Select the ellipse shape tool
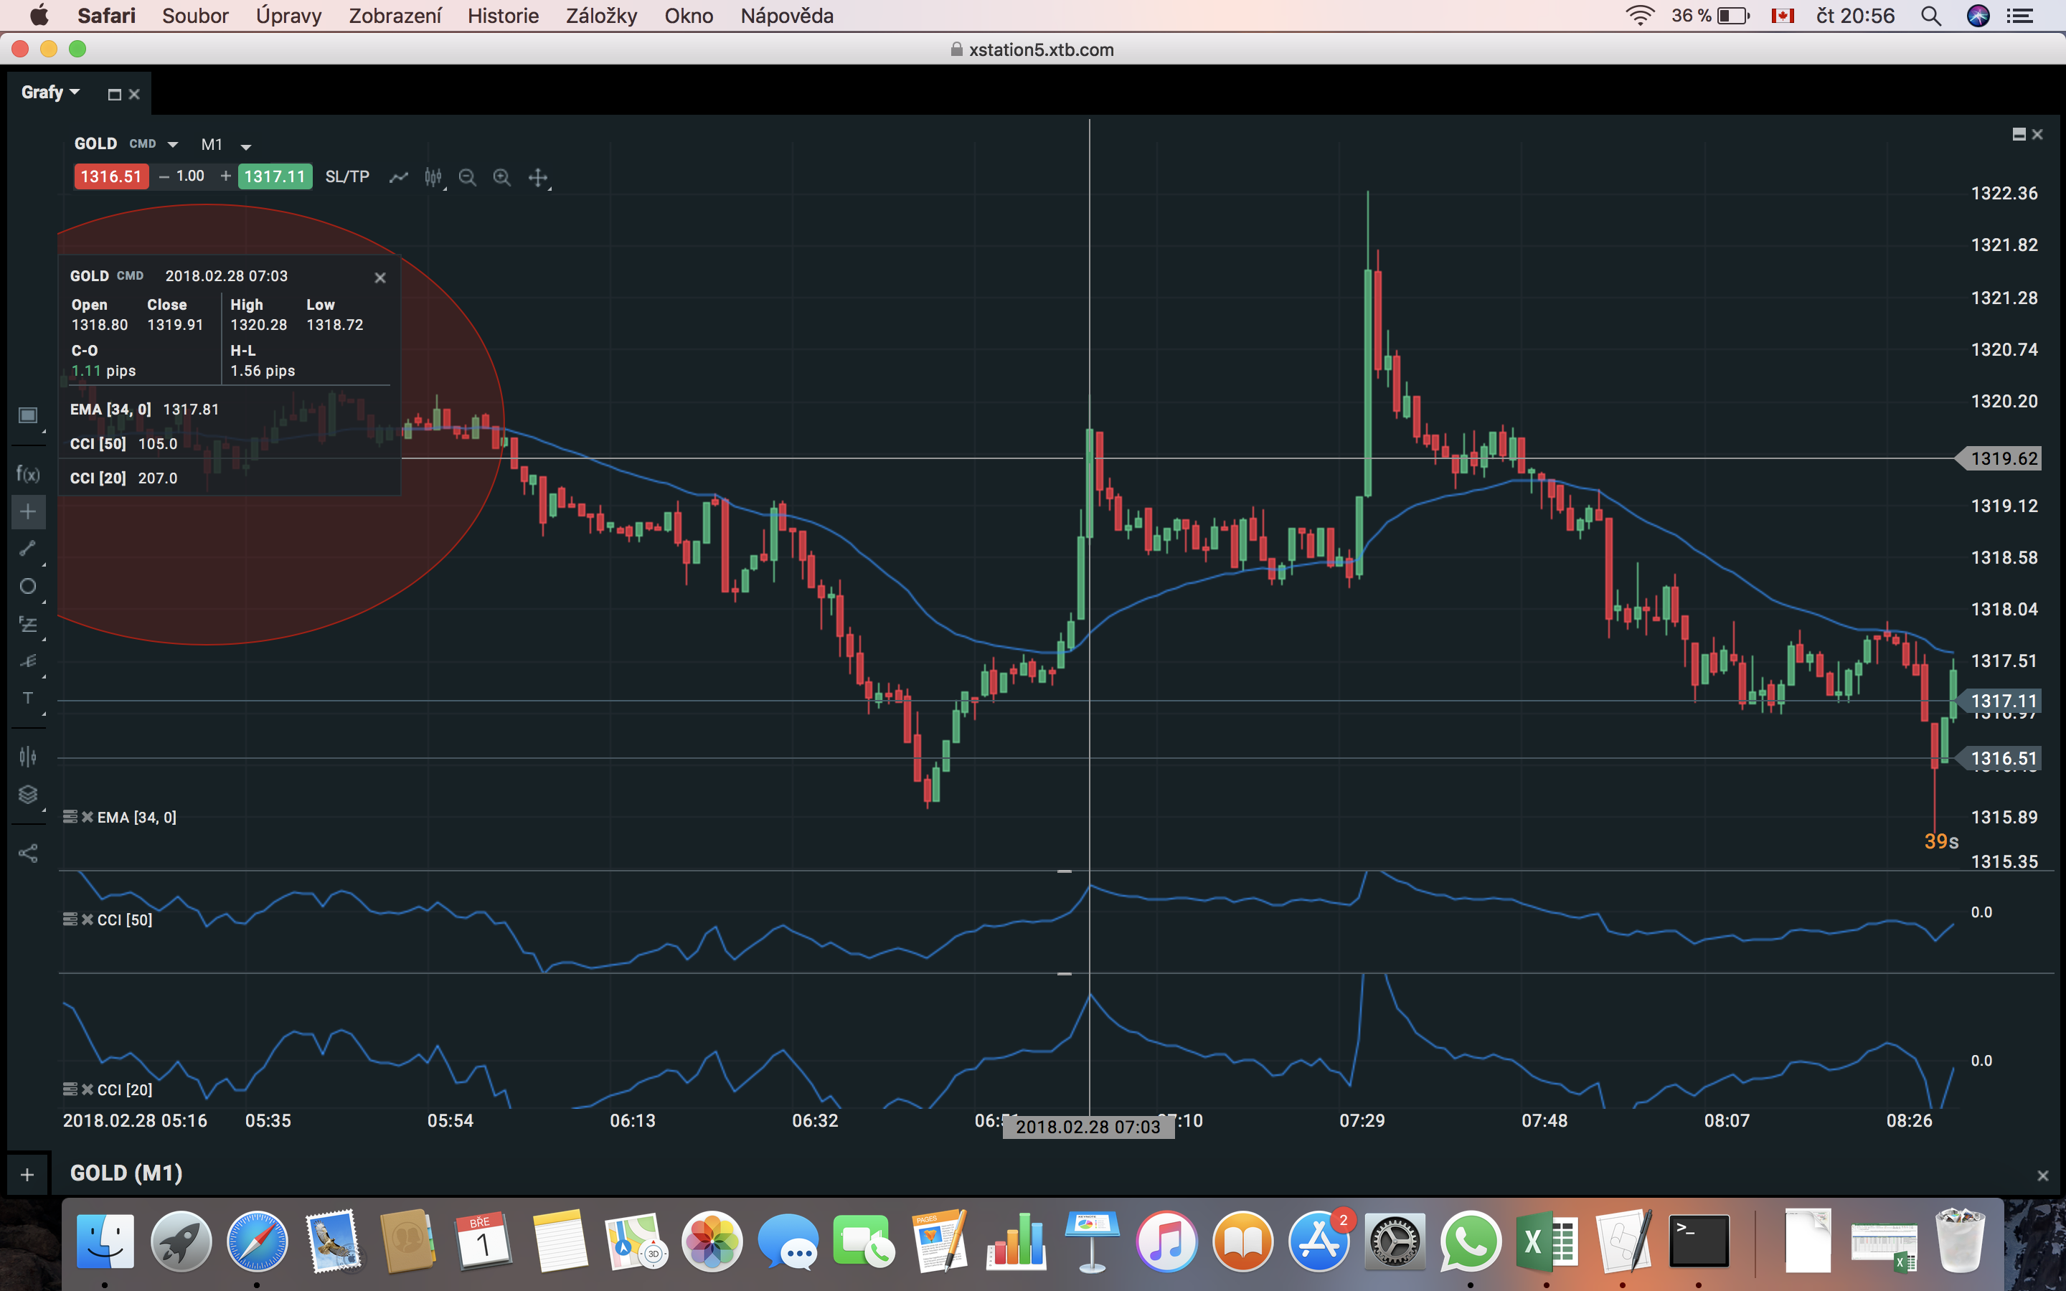 click(27, 587)
